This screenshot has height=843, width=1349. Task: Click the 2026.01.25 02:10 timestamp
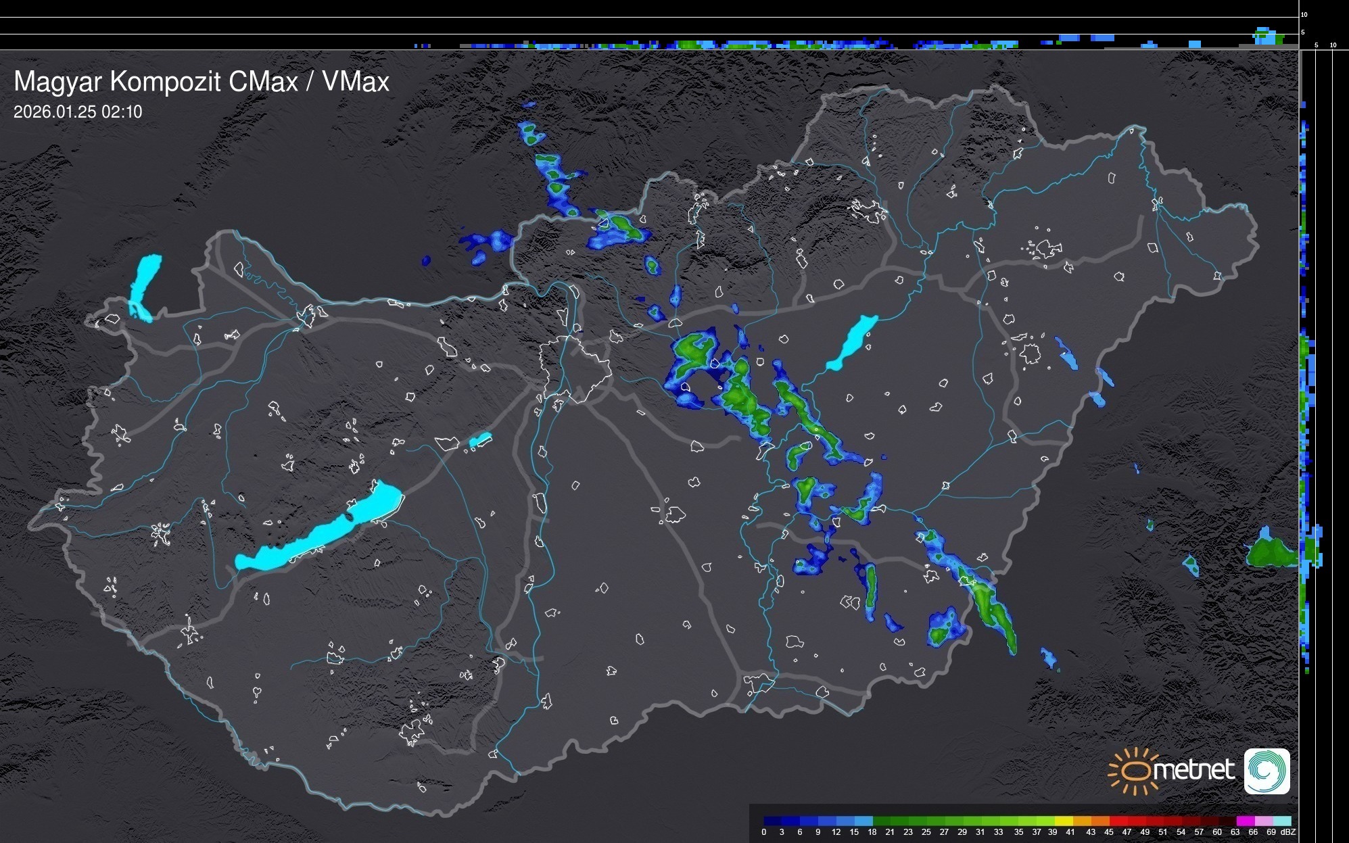click(x=78, y=112)
